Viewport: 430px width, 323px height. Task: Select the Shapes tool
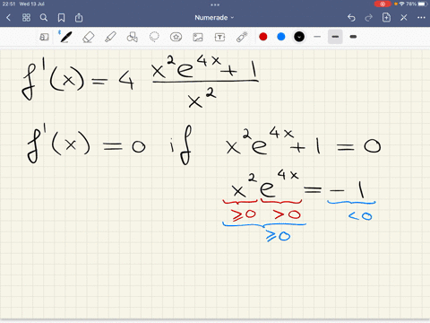[x=133, y=37]
